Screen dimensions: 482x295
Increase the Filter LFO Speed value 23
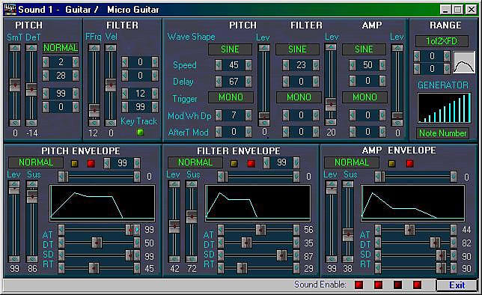coord(316,65)
